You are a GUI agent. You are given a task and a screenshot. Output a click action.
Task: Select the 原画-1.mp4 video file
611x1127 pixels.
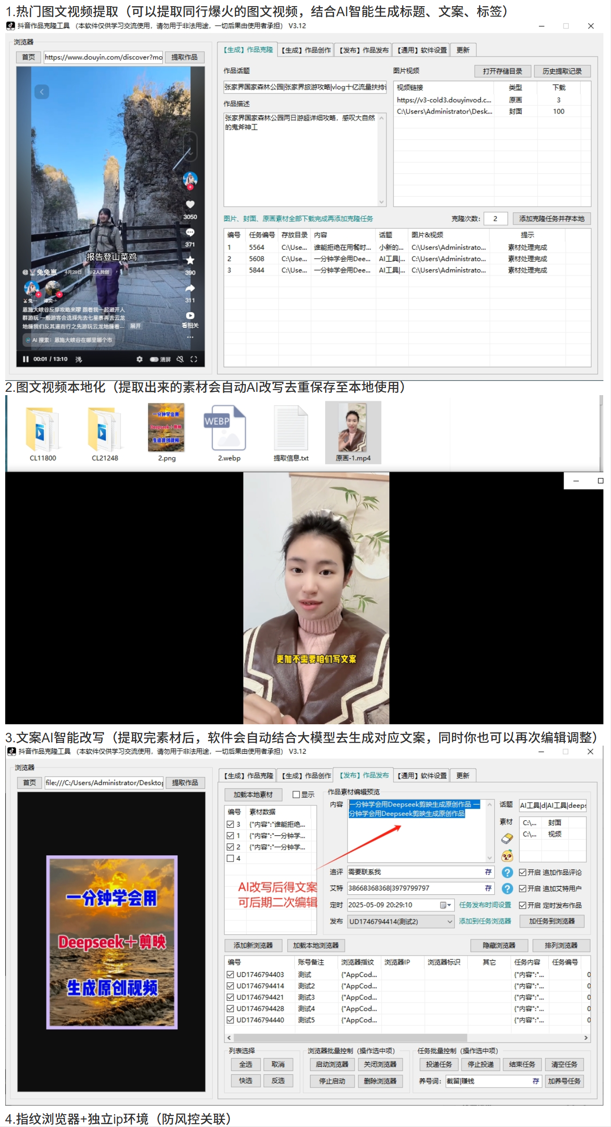coord(353,433)
